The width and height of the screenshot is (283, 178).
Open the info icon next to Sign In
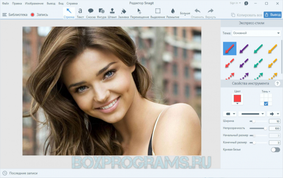[246, 3]
